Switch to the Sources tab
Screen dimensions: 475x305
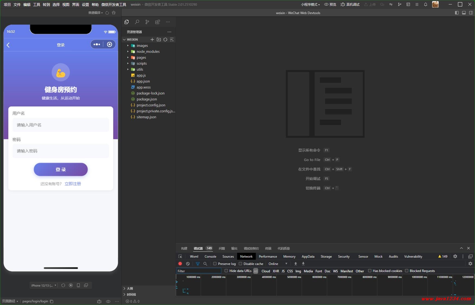[x=228, y=256]
